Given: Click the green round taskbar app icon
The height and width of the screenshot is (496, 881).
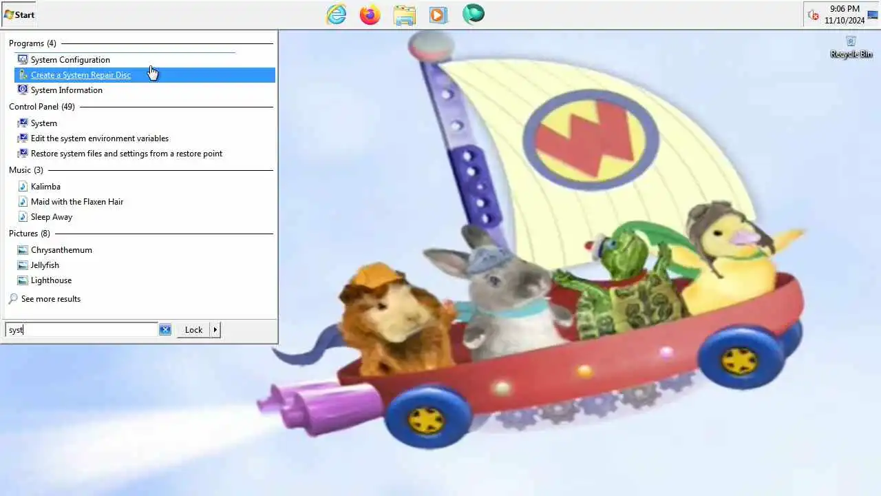Looking at the screenshot, I should (474, 14).
